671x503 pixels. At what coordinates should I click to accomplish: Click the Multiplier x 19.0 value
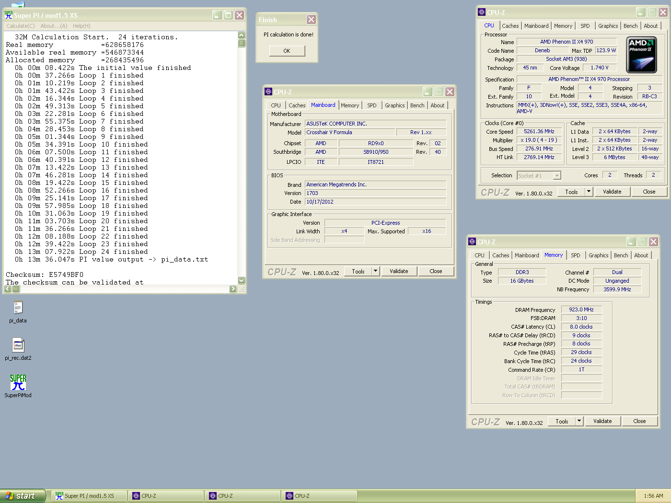coord(539,140)
